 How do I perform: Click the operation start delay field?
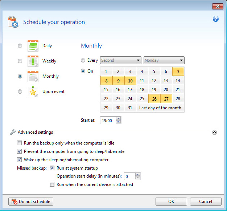tap(129, 176)
